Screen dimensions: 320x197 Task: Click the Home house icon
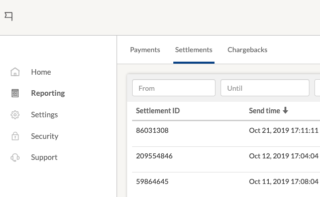(15, 72)
